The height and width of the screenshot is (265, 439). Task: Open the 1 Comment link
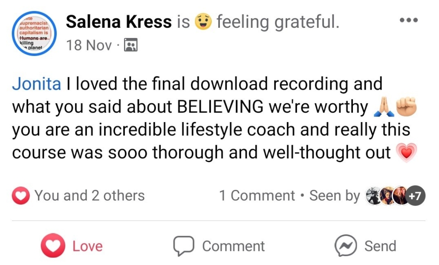(257, 196)
